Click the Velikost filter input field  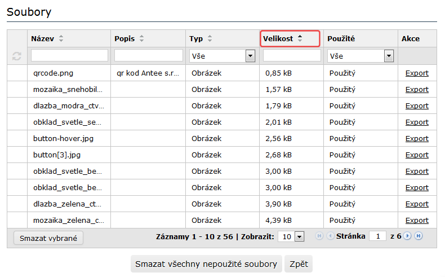(292, 55)
